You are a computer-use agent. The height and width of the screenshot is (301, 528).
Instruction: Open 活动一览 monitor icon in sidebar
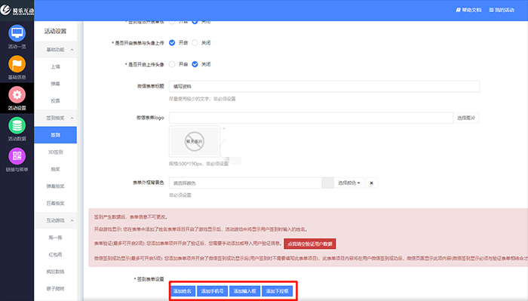17,33
